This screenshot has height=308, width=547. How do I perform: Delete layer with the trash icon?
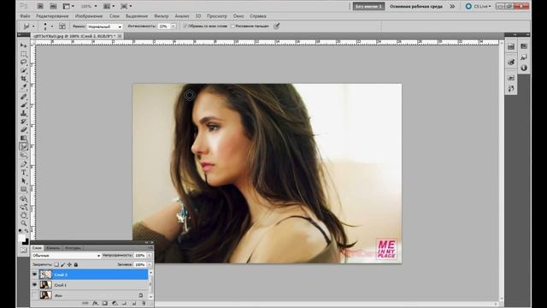(x=144, y=304)
